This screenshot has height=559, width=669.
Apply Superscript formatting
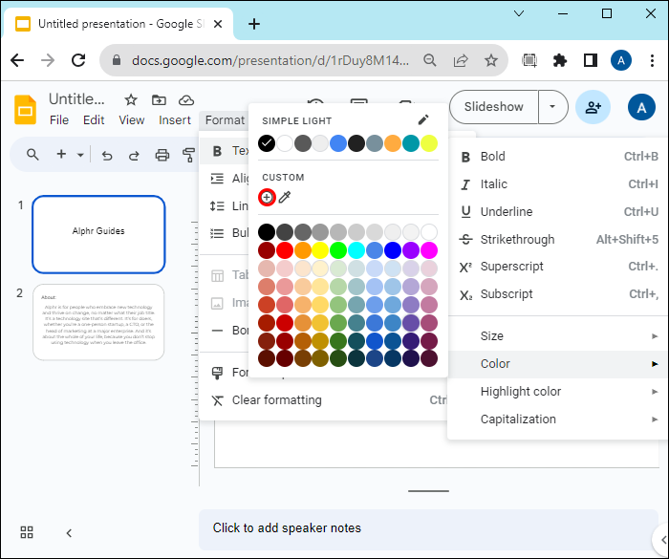[x=557, y=267]
